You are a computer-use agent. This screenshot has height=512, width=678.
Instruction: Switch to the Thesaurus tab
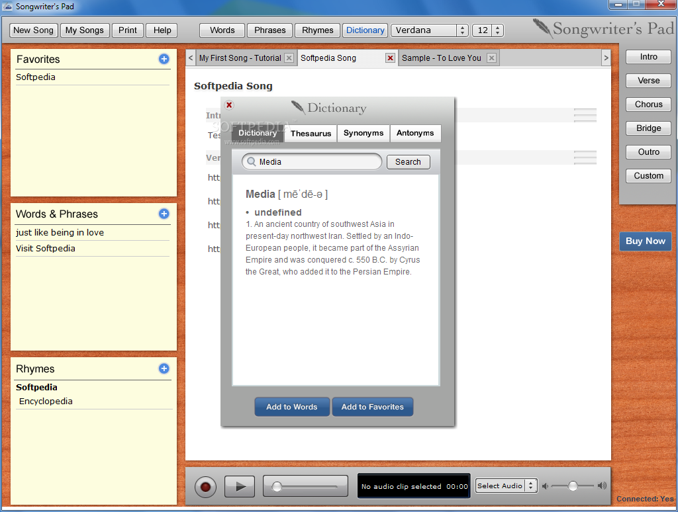pos(311,134)
